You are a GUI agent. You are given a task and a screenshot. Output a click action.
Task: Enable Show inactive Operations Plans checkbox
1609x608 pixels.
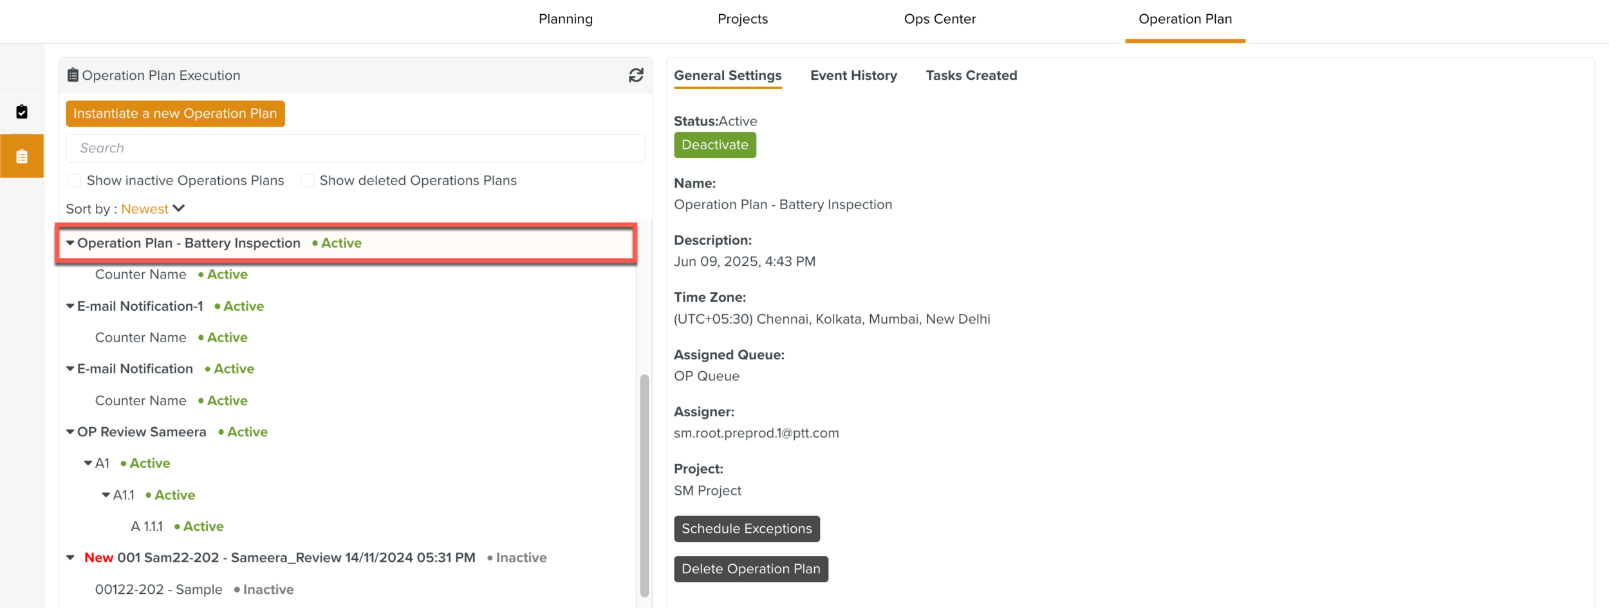[x=75, y=181]
